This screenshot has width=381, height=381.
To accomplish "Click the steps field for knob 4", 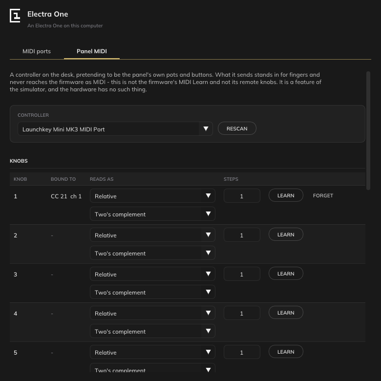I will [242, 313].
